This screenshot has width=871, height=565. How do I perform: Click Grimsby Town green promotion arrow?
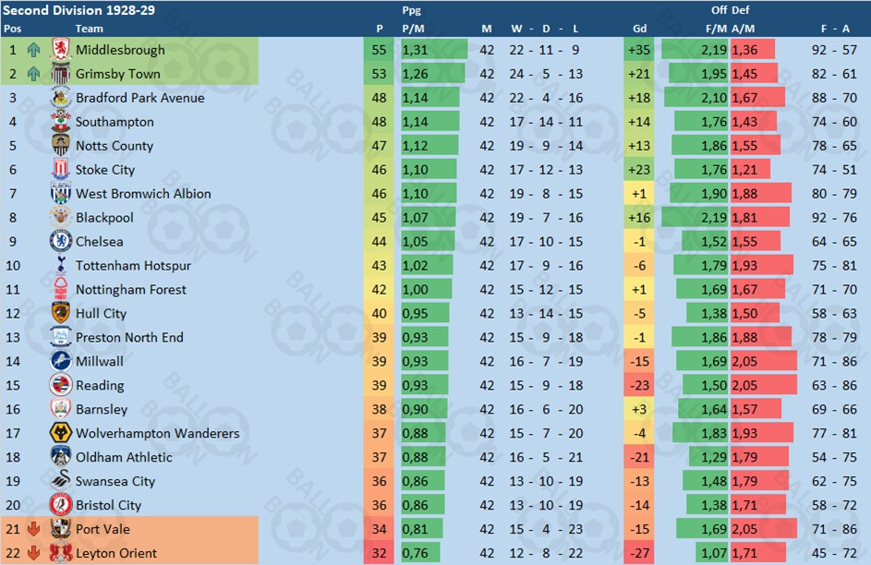click(x=33, y=74)
